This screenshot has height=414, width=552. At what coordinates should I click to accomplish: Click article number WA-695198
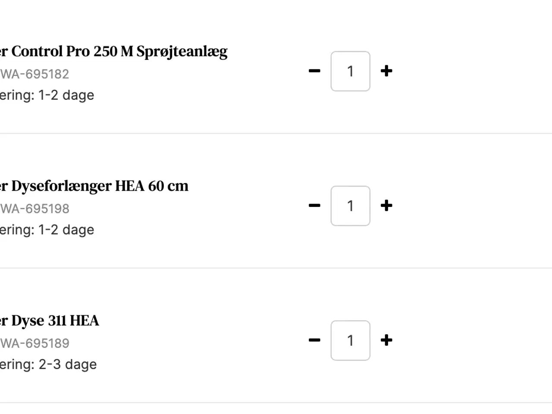[34, 208]
